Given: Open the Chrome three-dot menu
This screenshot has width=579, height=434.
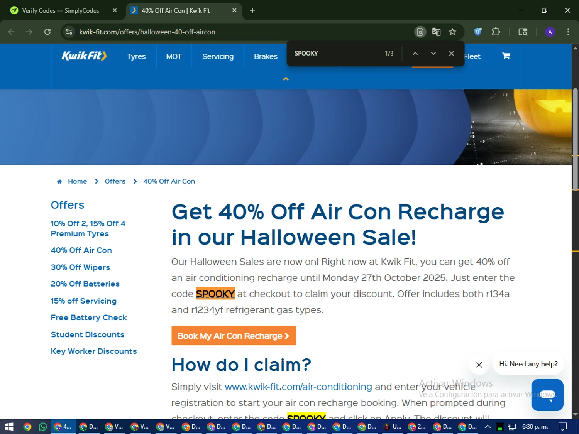Looking at the screenshot, I should [x=568, y=32].
